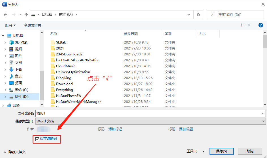Click date 2021/12/13 15:26
The image size is (267, 158).
click(138, 78)
